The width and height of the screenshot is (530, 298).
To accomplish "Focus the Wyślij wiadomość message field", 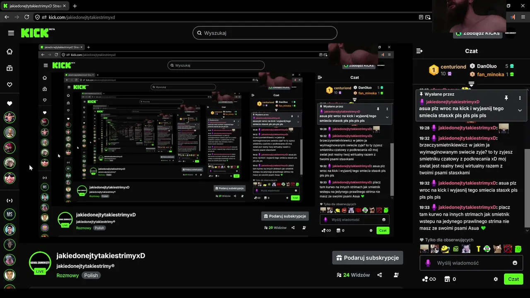I will (x=471, y=263).
